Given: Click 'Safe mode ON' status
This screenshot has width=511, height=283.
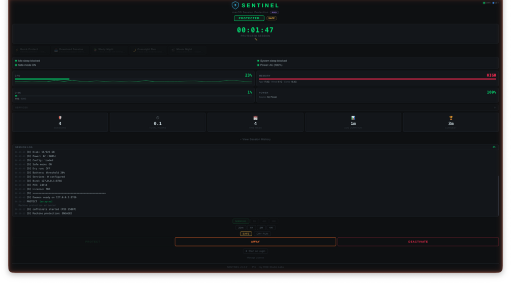Looking at the screenshot, I should pos(25,65).
